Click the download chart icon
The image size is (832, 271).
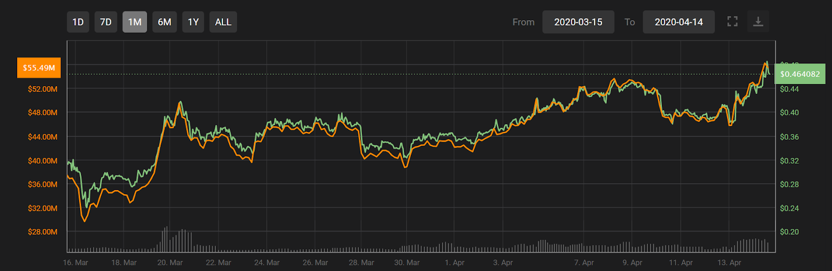click(758, 22)
